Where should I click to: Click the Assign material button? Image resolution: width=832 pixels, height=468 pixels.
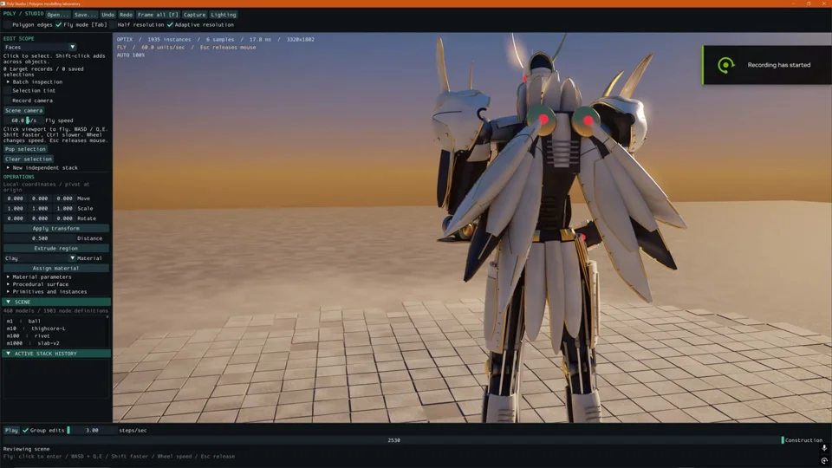56,269
